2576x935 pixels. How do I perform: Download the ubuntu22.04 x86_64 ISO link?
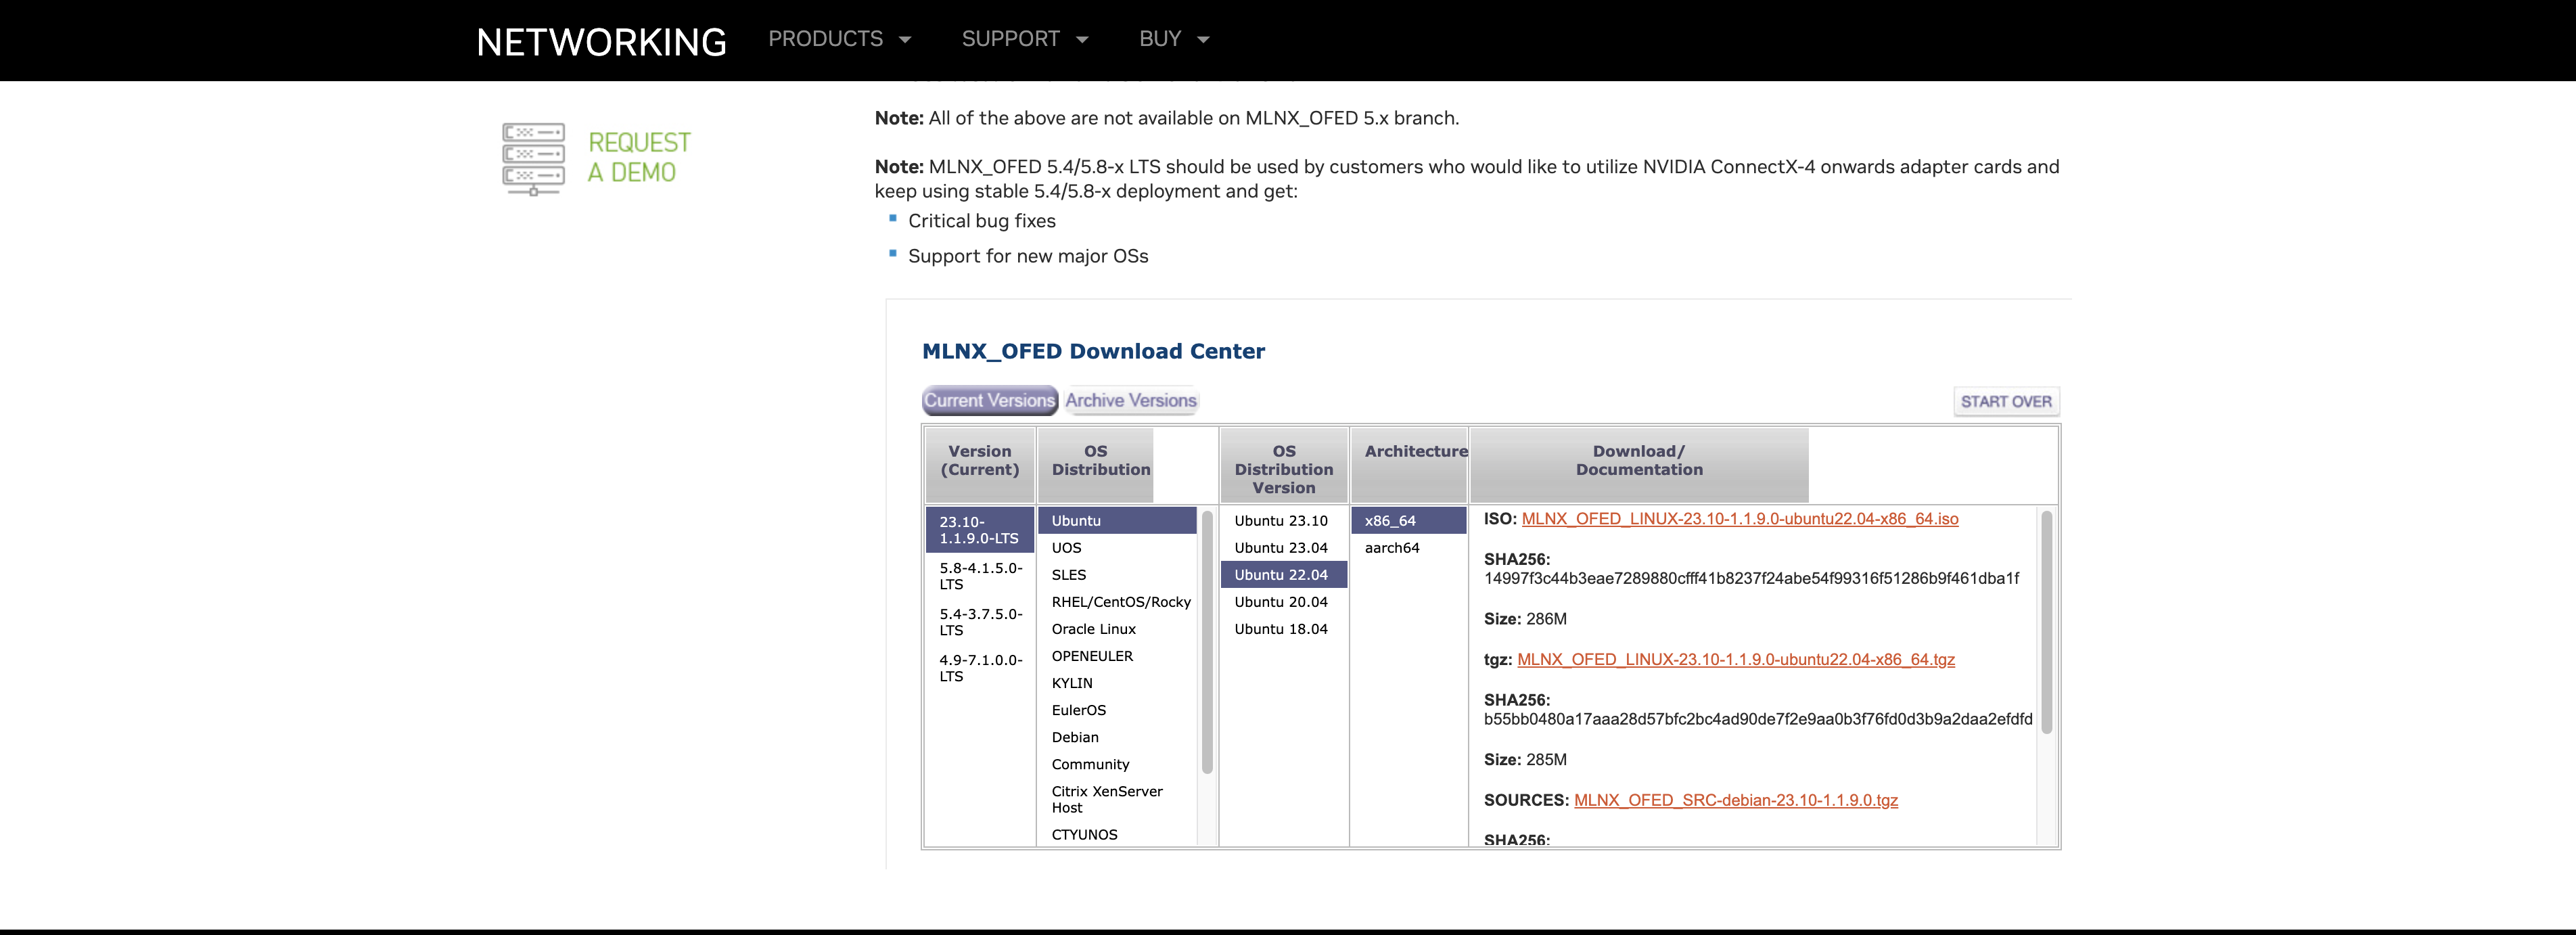1739,519
